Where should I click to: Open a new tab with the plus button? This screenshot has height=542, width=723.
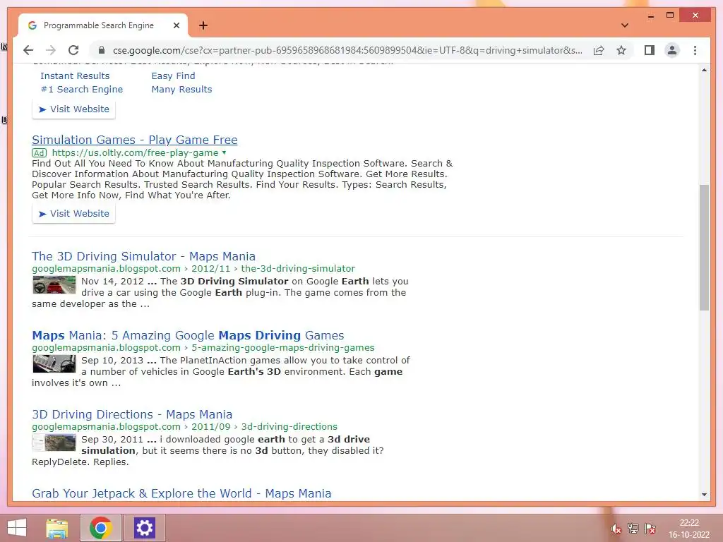[203, 25]
